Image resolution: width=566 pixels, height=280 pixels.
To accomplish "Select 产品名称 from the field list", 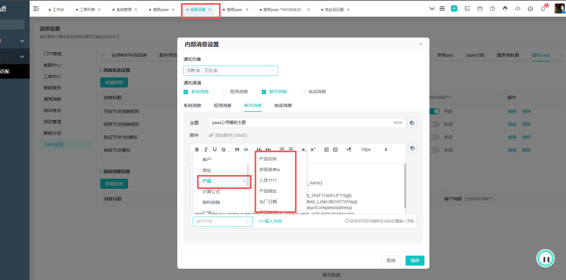I will tap(268, 159).
